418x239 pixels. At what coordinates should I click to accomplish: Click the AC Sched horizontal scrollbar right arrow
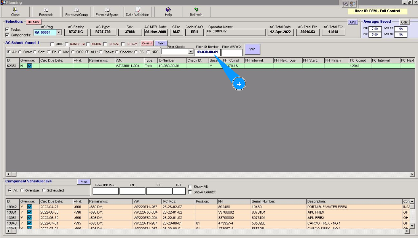412,174
